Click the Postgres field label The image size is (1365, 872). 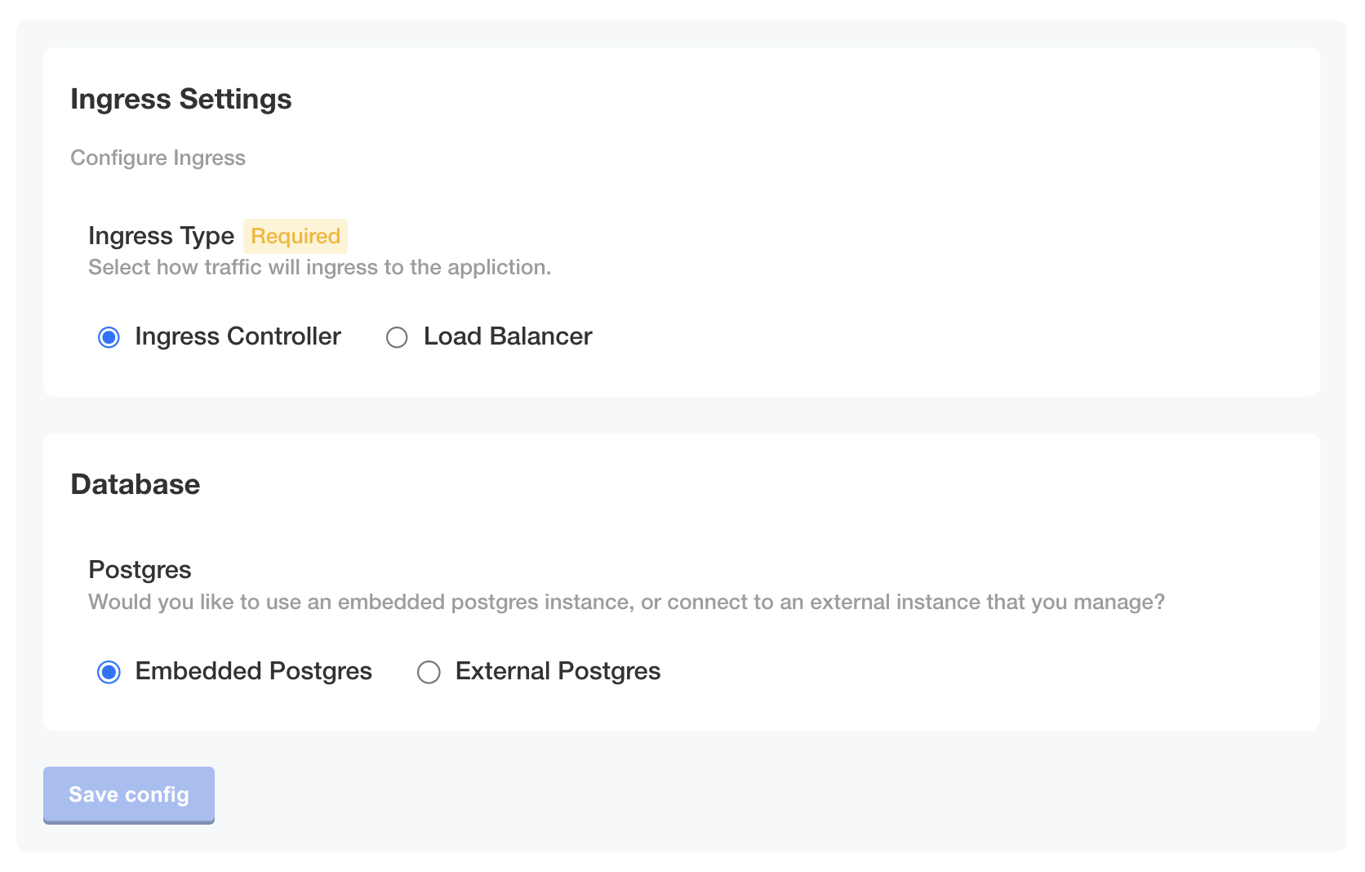pos(140,569)
